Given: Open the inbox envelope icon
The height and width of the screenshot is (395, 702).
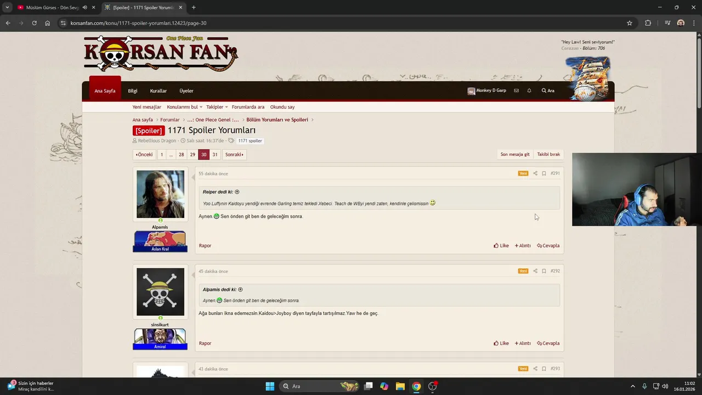Looking at the screenshot, I should point(516,91).
